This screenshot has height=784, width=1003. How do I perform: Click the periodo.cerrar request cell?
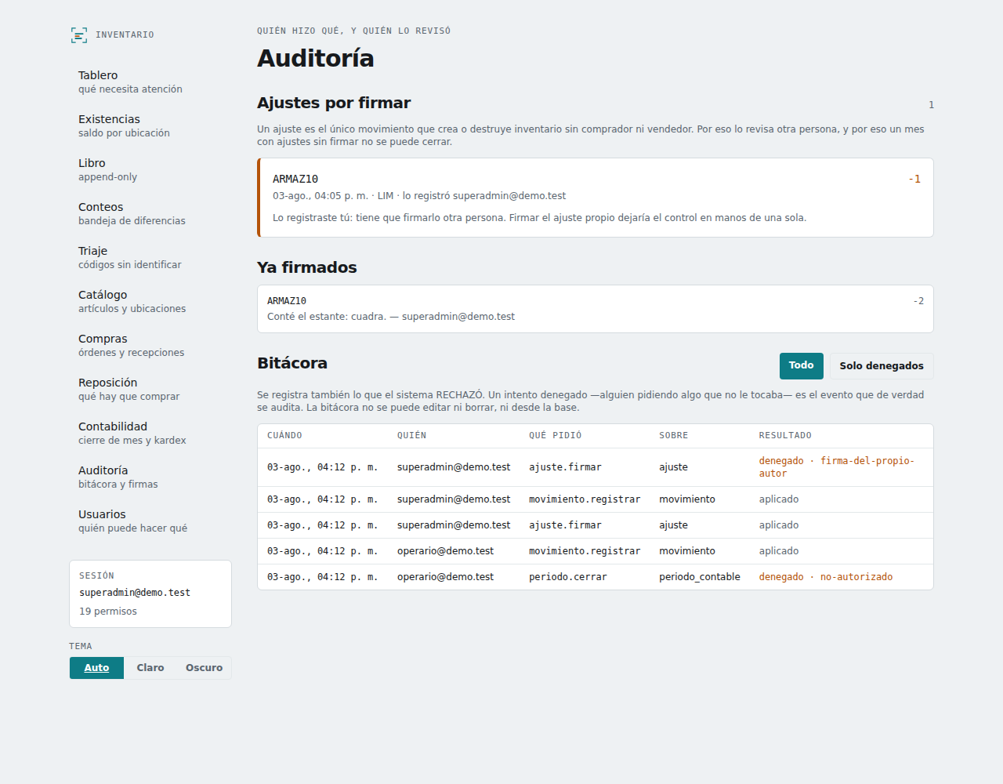point(568,577)
